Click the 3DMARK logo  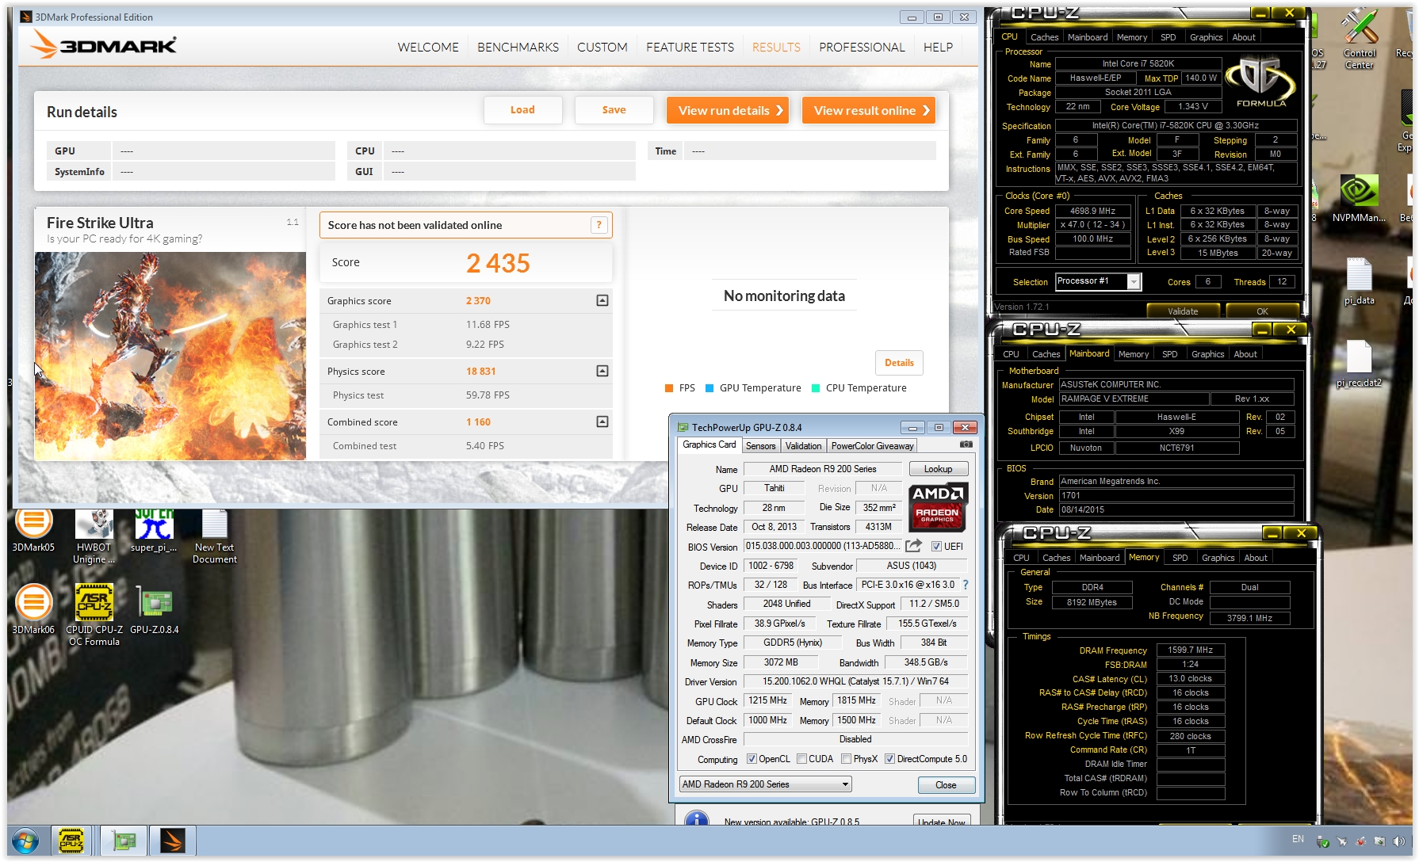(x=103, y=44)
